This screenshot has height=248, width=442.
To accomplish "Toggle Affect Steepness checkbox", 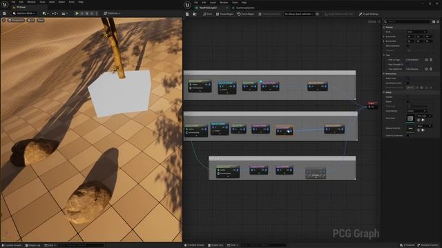I will tap(407, 46).
